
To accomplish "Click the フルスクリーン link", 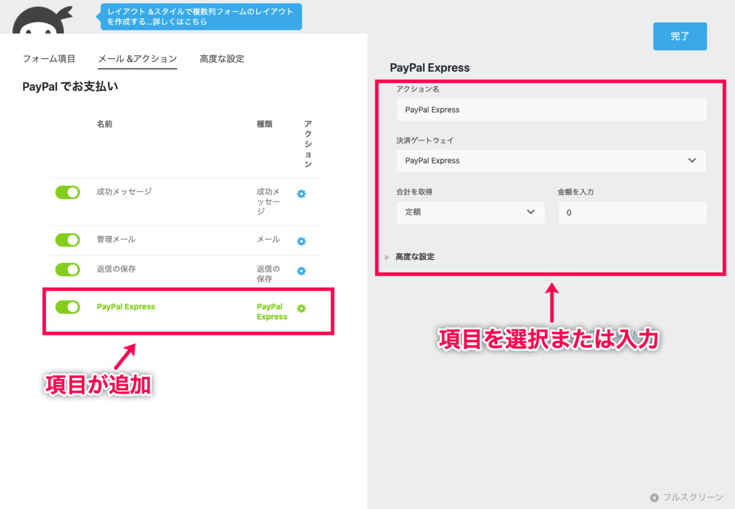I will [693, 498].
